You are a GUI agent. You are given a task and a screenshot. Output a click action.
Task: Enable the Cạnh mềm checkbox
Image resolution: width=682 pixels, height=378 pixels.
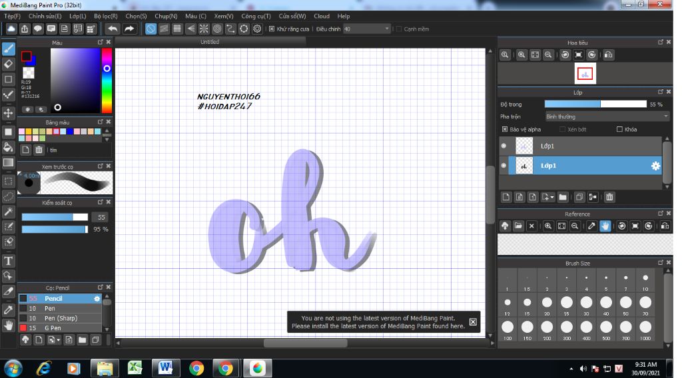click(x=399, y=29)
